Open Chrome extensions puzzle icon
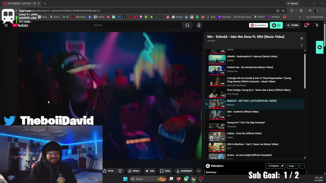Screen dimensions: 326x183 (x=292, y=11)
